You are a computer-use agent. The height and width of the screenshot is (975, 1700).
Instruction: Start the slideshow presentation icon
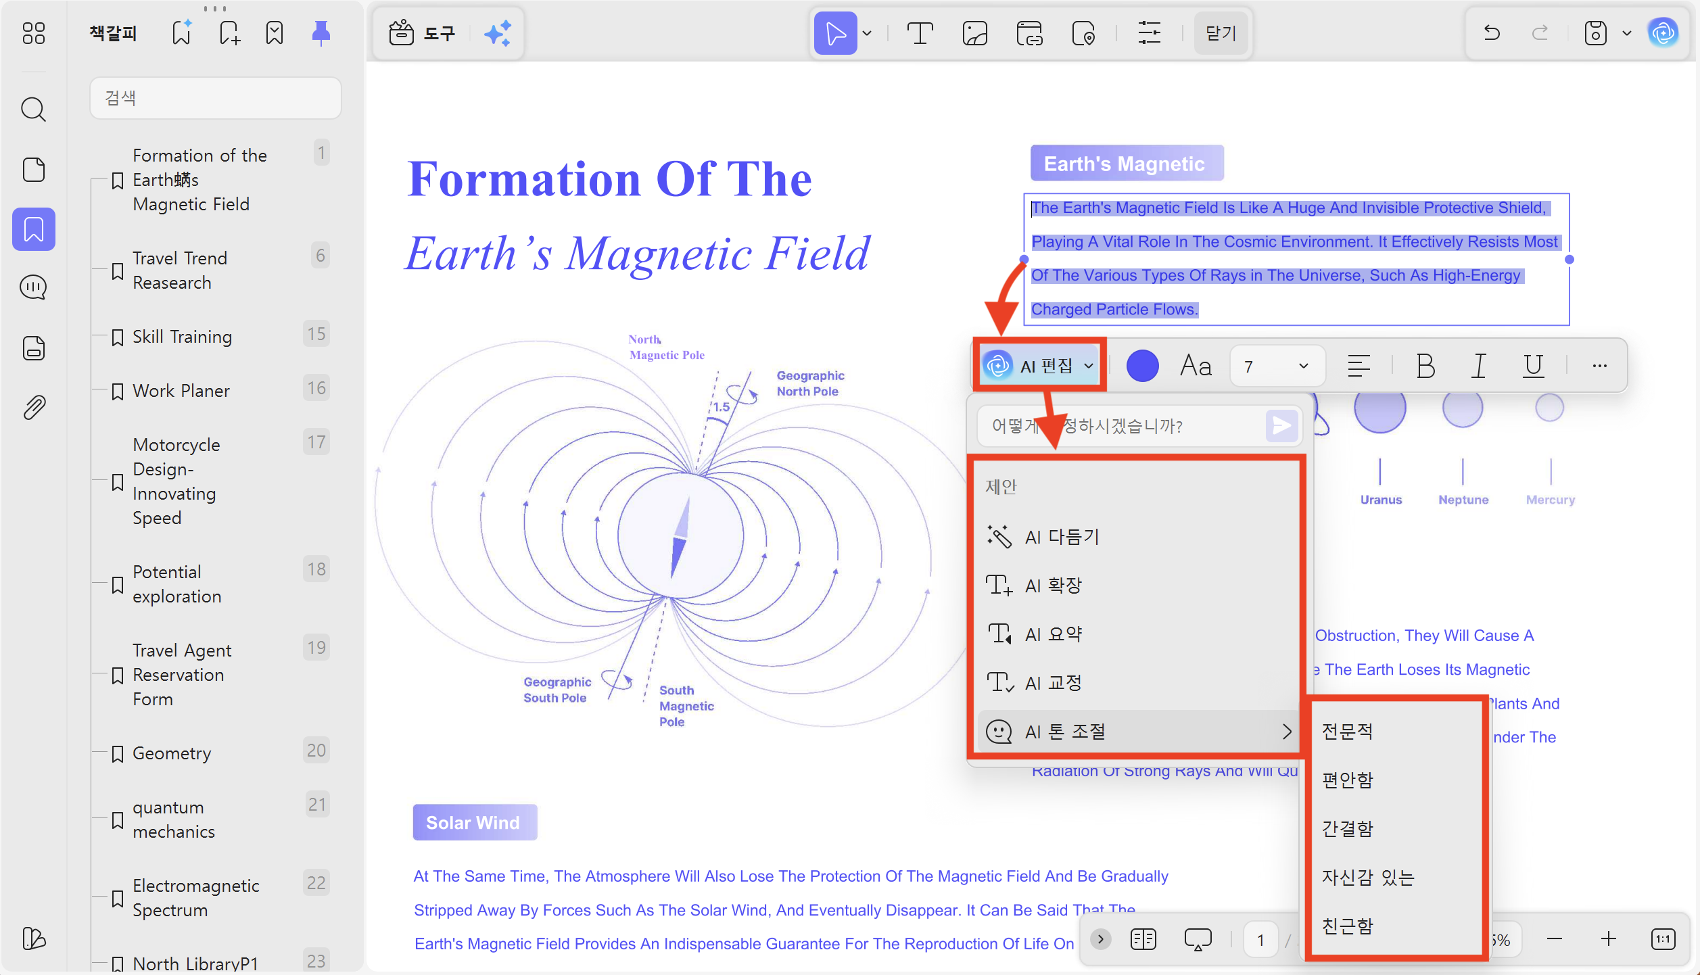pos(1198,939)
